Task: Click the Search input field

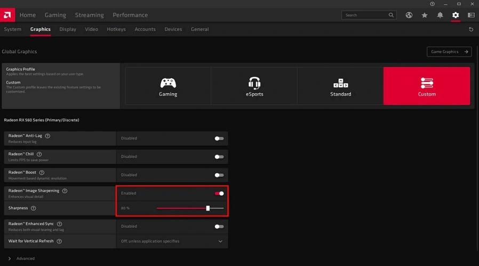Action: point(365,15)
